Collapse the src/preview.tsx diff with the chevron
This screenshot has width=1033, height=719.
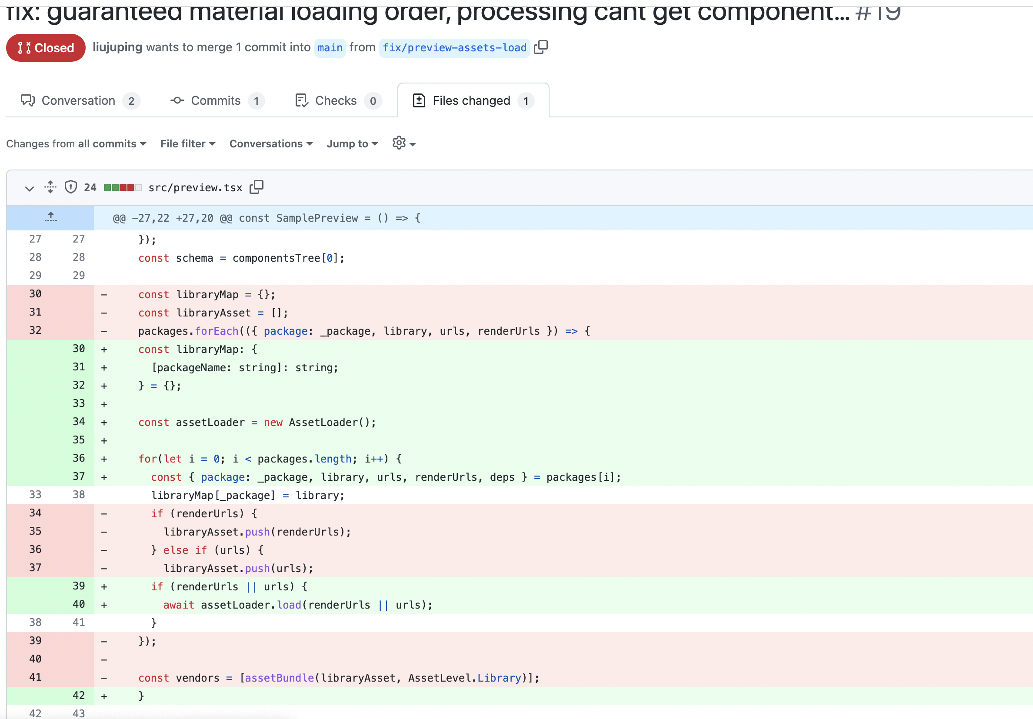click(x=29, y=188)
